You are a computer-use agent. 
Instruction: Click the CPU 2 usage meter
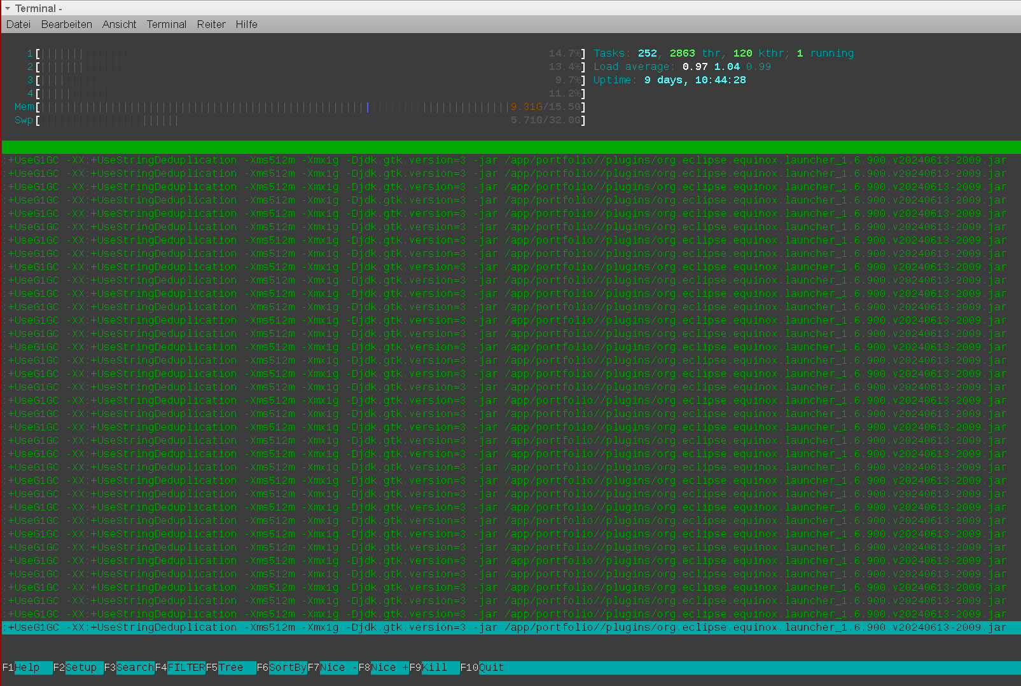tap(307, 67)
